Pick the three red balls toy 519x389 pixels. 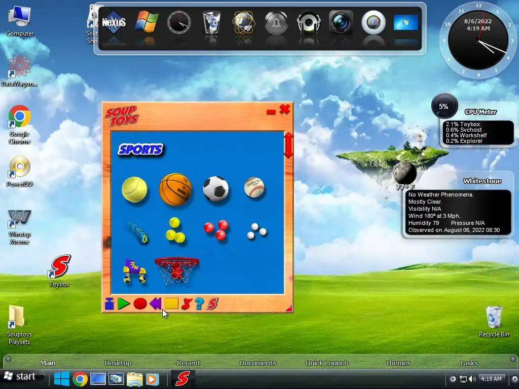[216, 229]
